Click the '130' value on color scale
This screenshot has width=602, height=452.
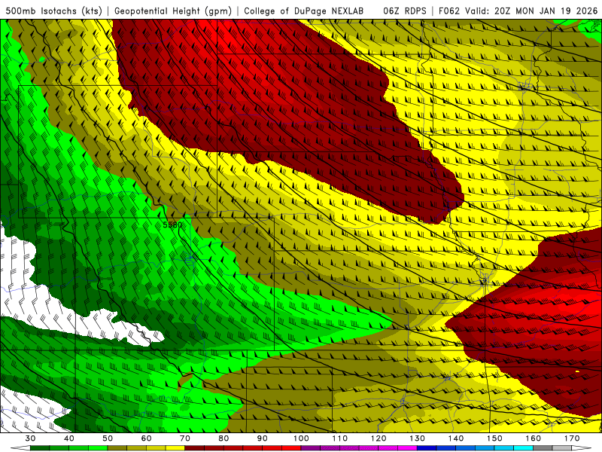coord(418,438)
